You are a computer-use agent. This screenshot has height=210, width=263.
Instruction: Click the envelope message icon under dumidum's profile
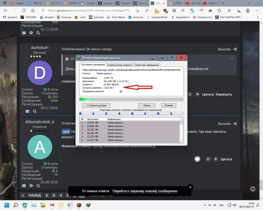tap(27, 111)
